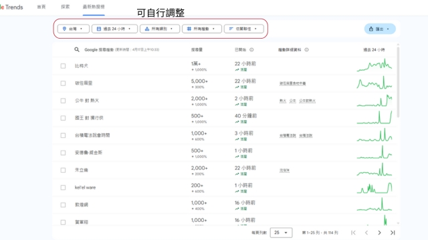The height and width of the screenshot is (240, 428).
Task: Click the trending-up 活躍 icon in the kel'el ware row
Action: pos(237,191)
